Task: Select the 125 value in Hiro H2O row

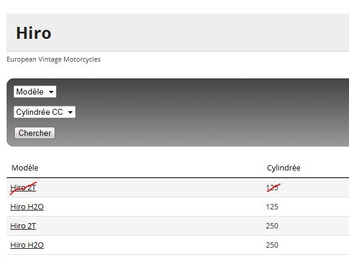Action: (x=272, y=207)
